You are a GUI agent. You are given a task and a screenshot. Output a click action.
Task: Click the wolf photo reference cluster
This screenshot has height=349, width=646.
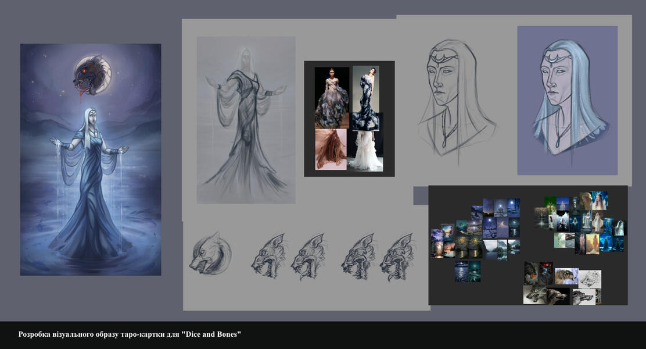pyautogui.click(x=561, y=283)
